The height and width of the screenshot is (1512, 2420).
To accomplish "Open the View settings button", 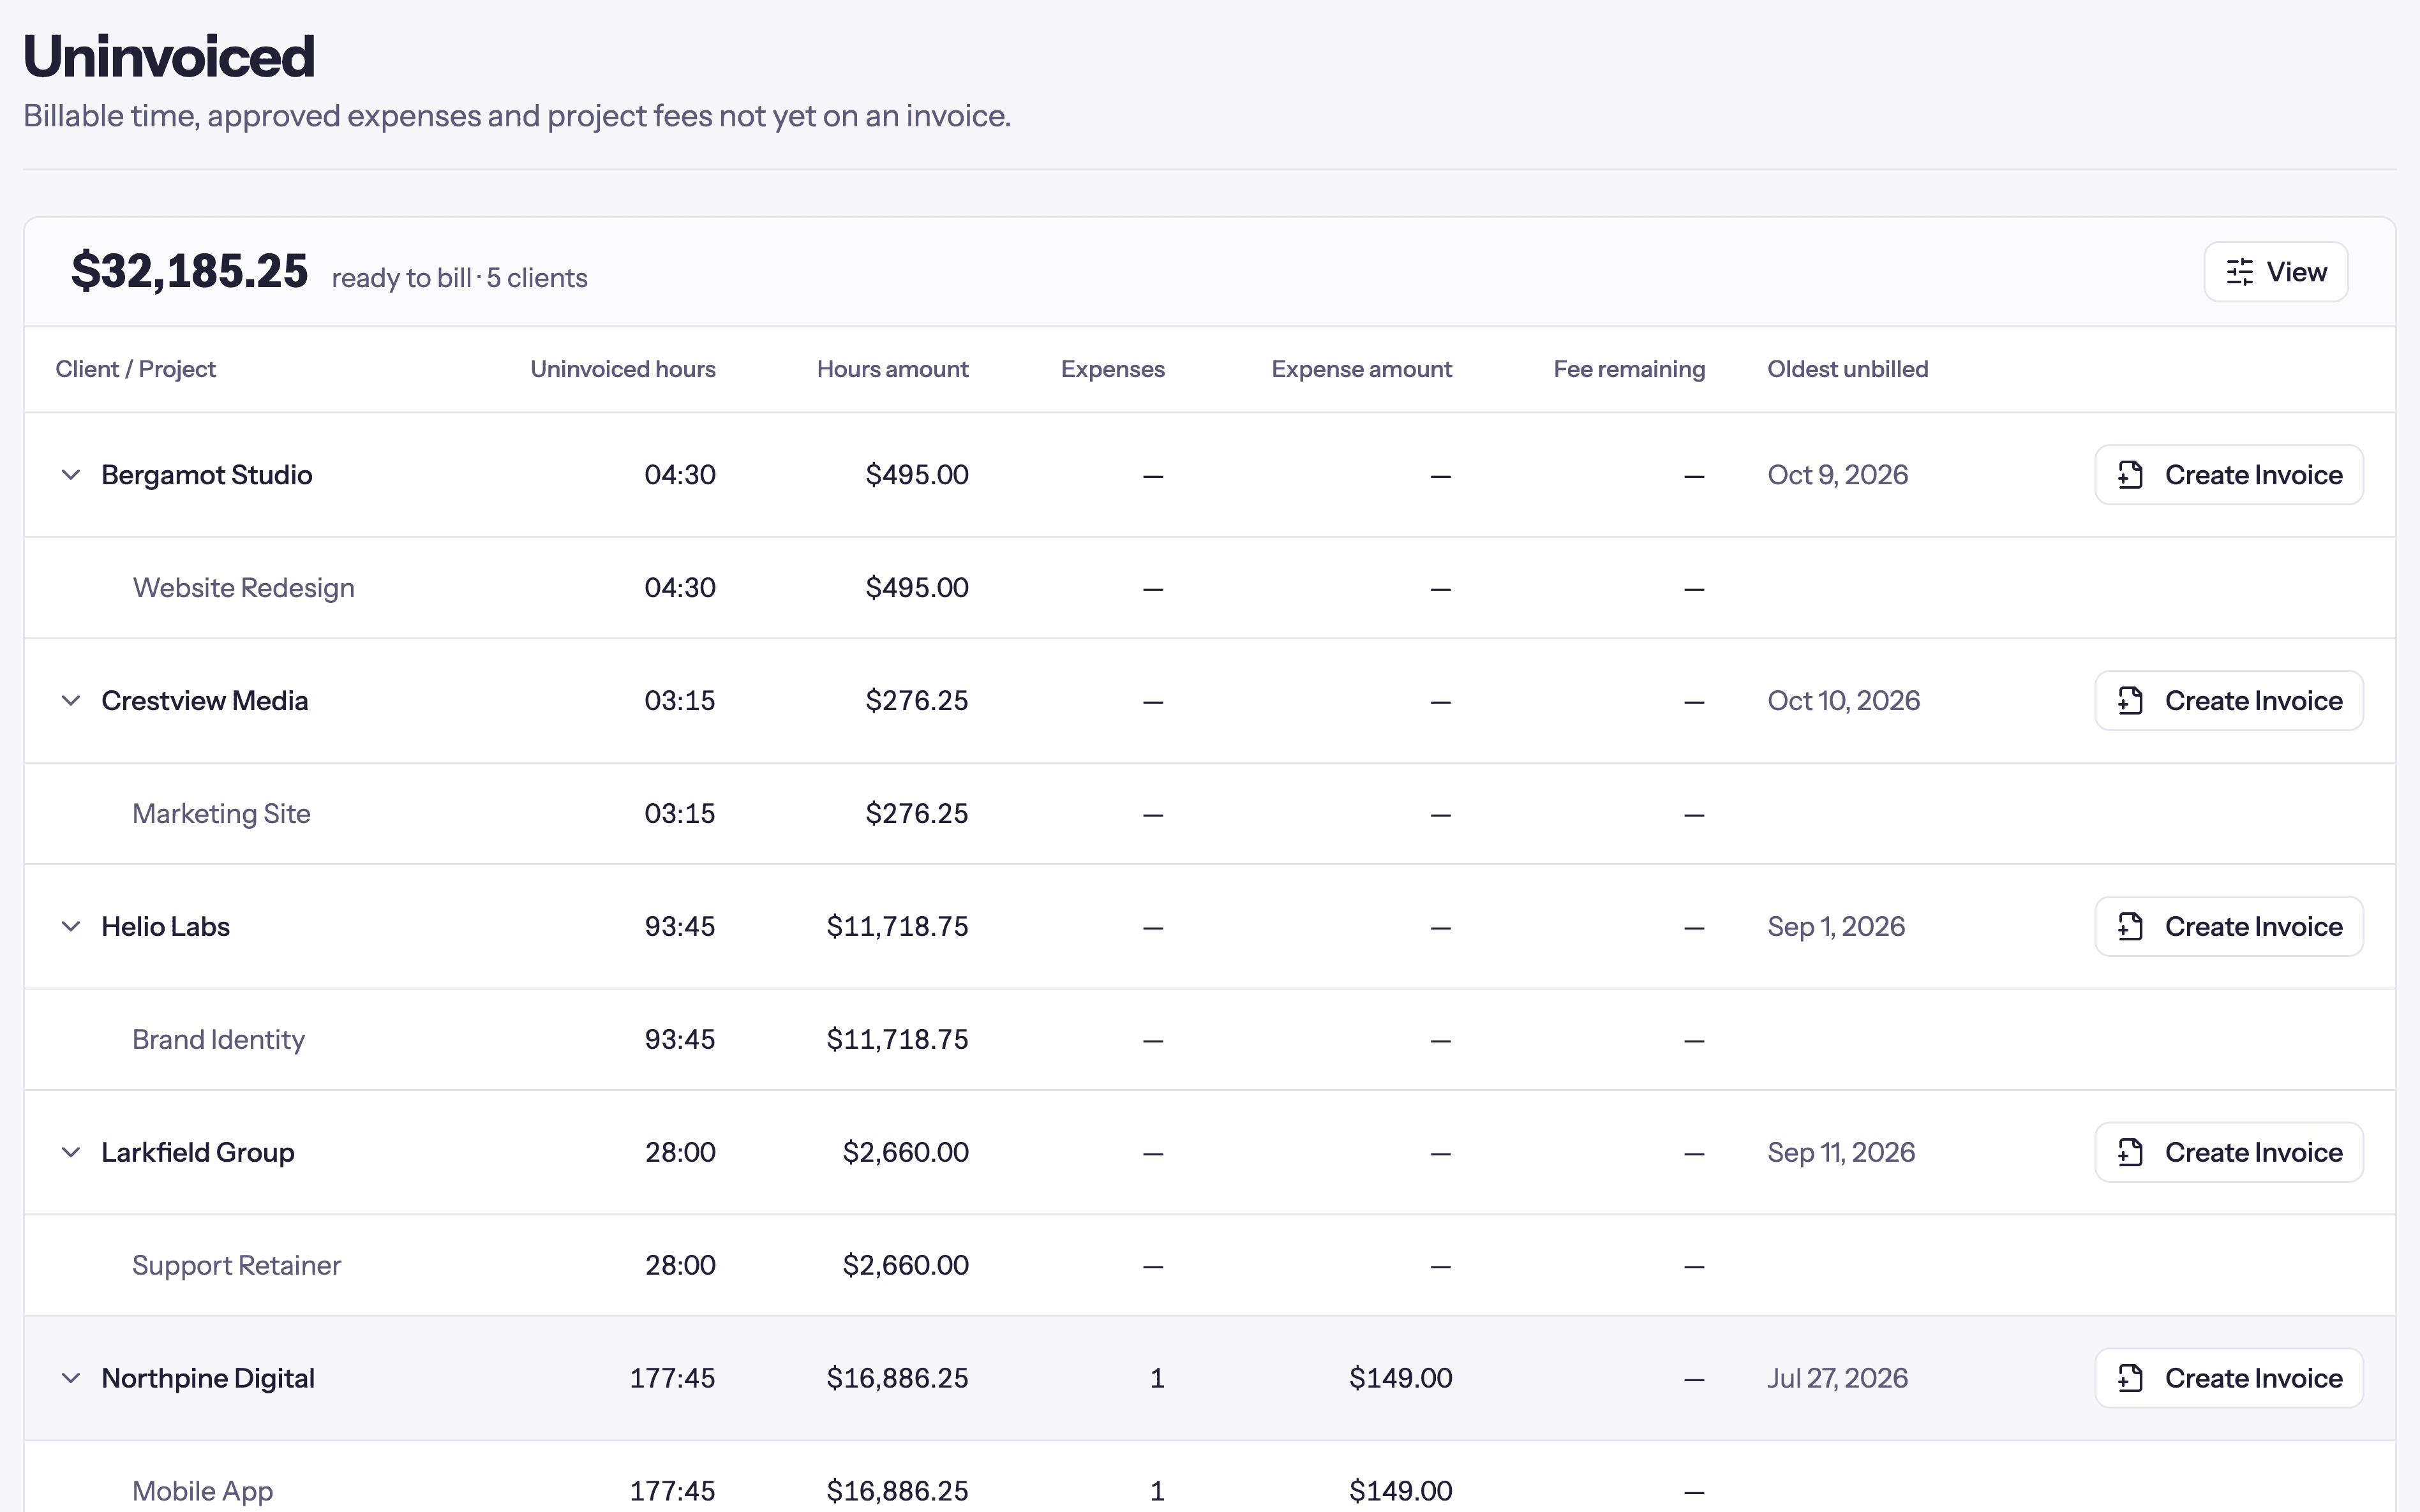I will (x=2275, y=272).
